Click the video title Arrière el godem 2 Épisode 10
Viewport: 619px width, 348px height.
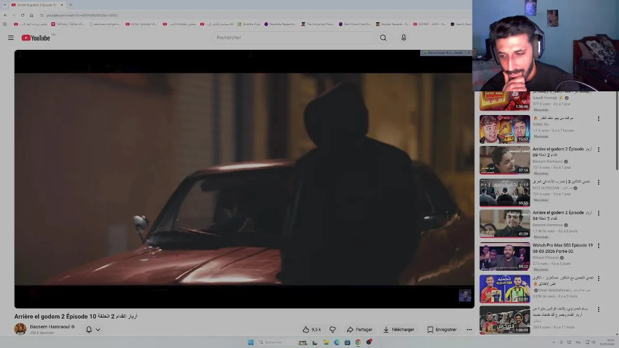point(76,316)
